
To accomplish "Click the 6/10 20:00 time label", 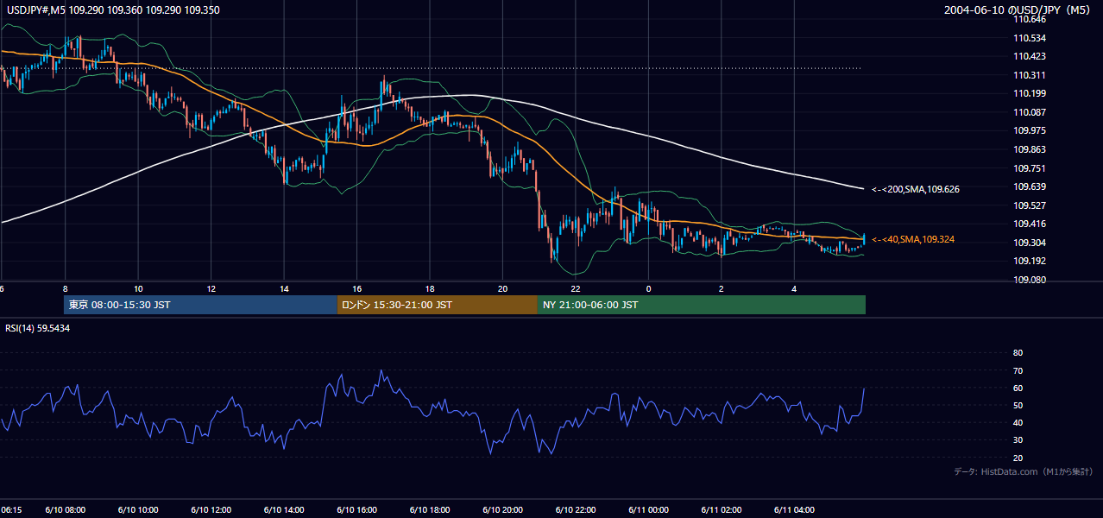I will tap(503, 510).
